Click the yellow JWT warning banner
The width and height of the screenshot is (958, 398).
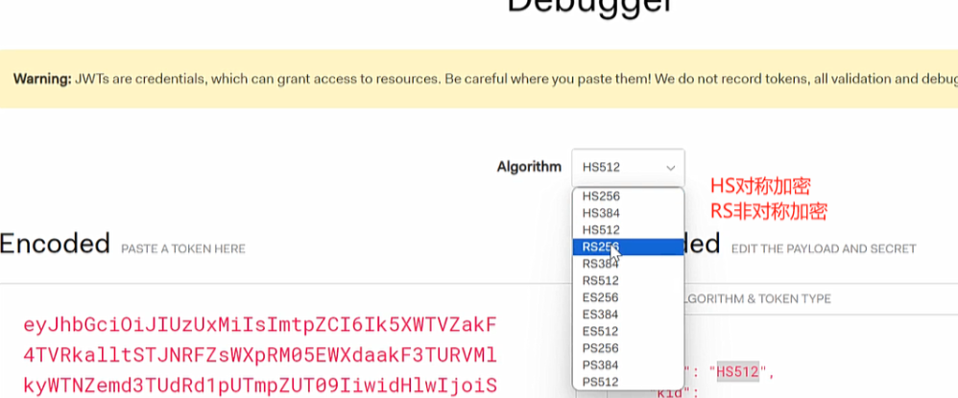pyautogui.click(x=480, y=78)
